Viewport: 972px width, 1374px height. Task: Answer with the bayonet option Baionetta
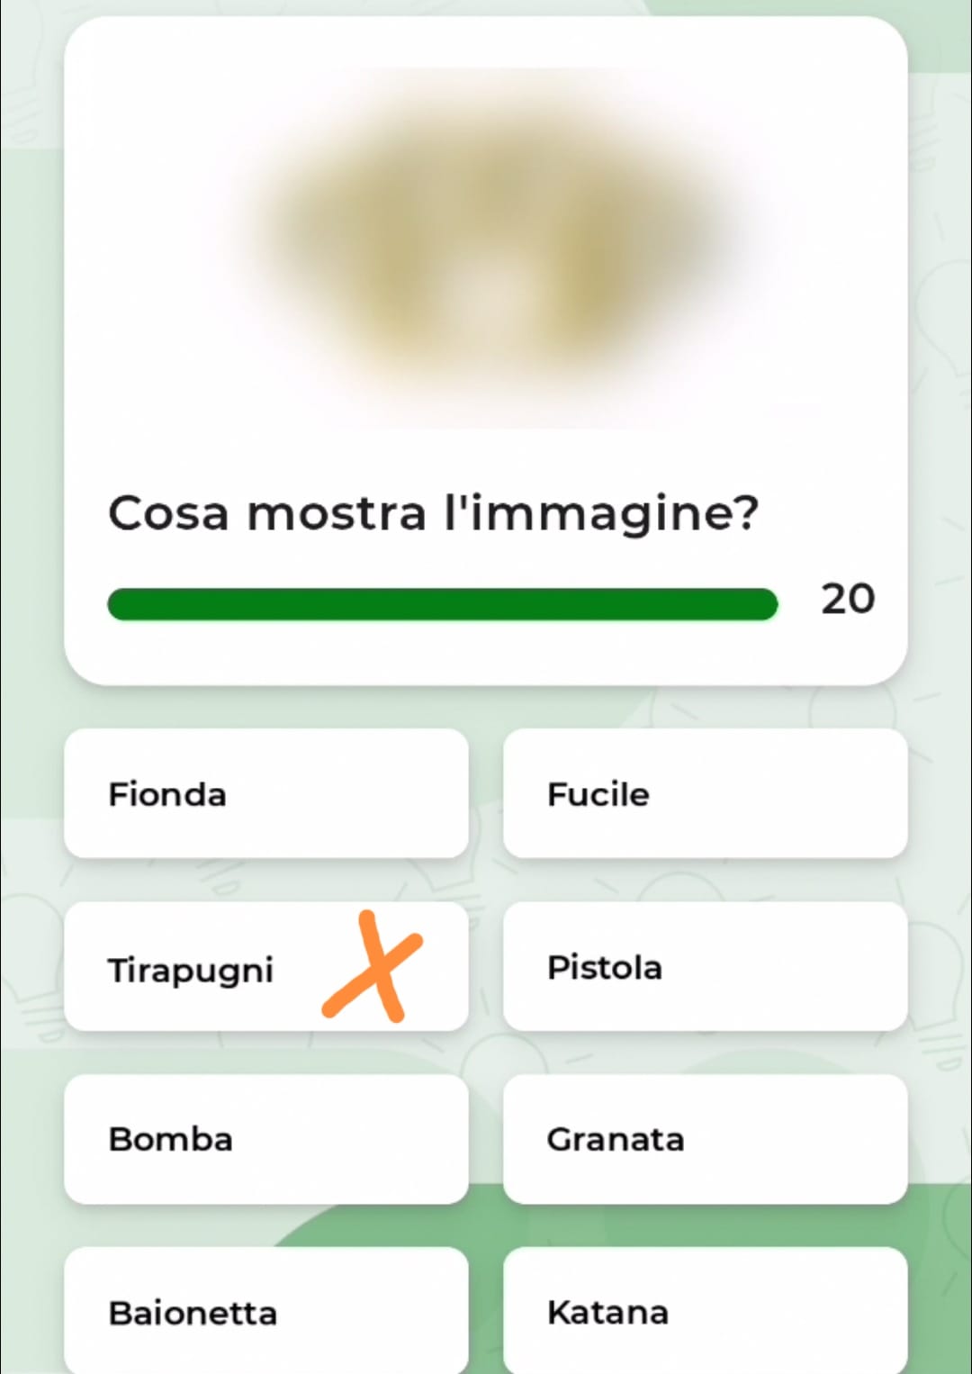[265, 1311]
